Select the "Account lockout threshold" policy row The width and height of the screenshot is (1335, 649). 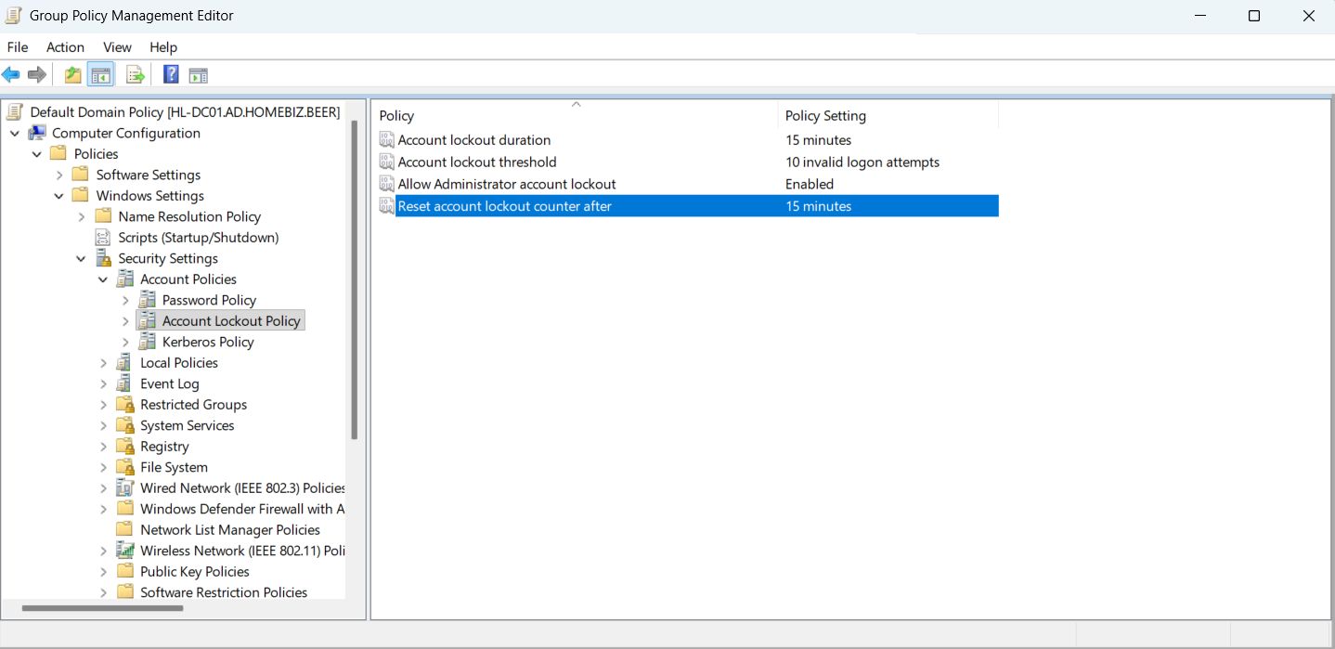688,162
